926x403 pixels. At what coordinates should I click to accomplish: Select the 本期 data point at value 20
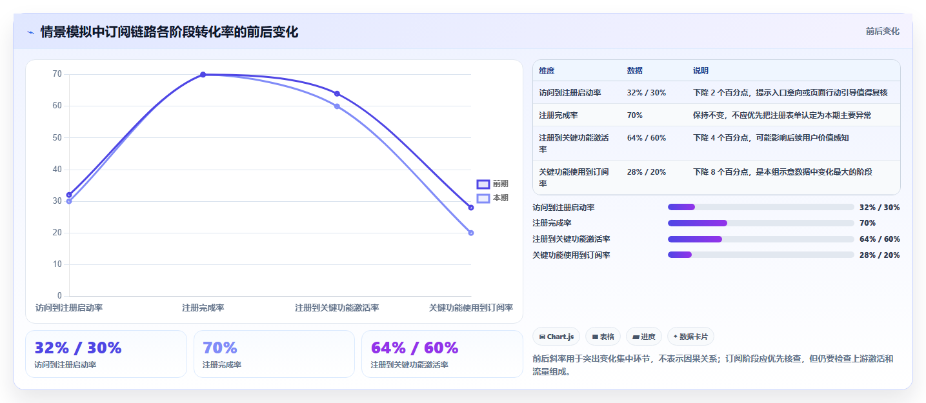pos(471,233)
